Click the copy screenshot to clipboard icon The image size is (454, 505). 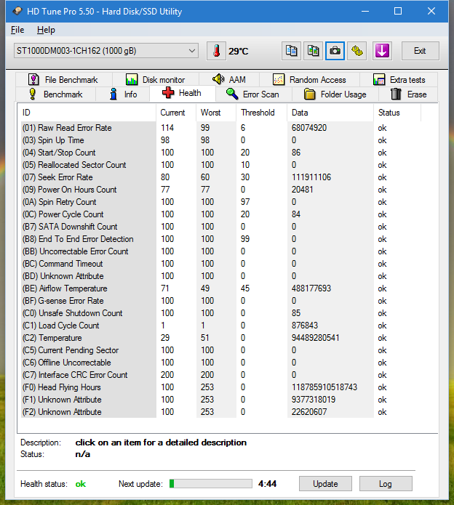[x=313, y=51]
